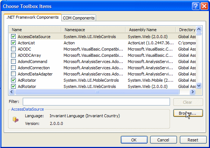Uncheck the ActionList checkbox

tap(13, 43)
